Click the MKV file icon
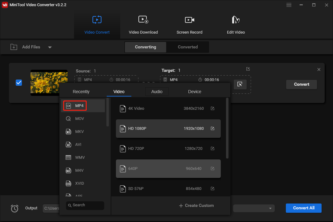 pyautogui.click(x=68, y=131)
